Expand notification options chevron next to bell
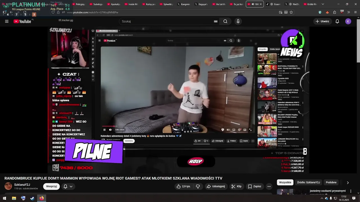360x202 pixels. (71, 186)
